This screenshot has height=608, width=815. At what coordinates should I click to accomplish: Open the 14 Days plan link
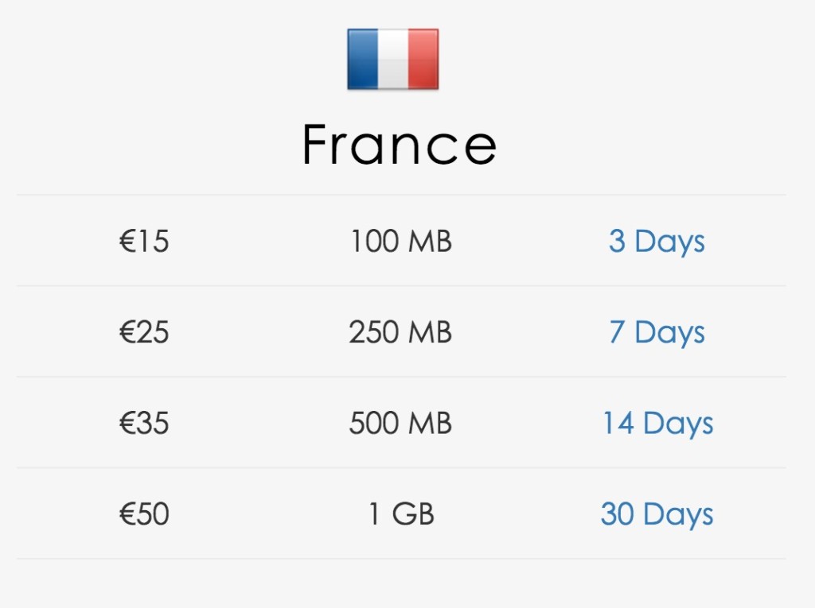tap(657, 423)
